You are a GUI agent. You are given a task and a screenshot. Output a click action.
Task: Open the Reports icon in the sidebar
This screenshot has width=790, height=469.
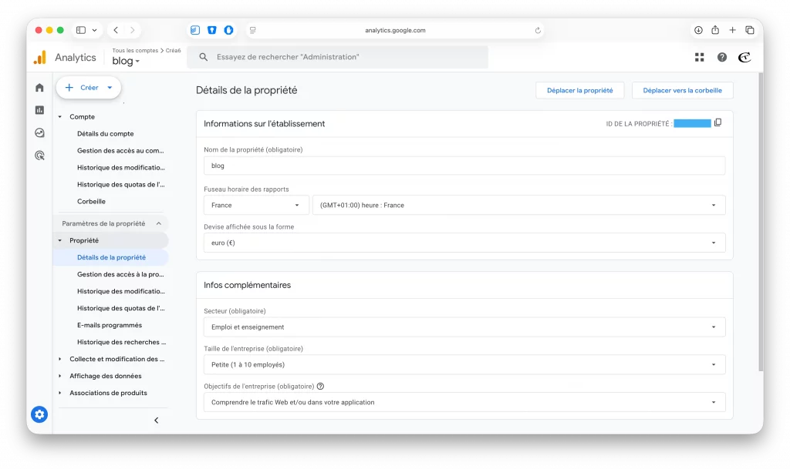[39, 110]
